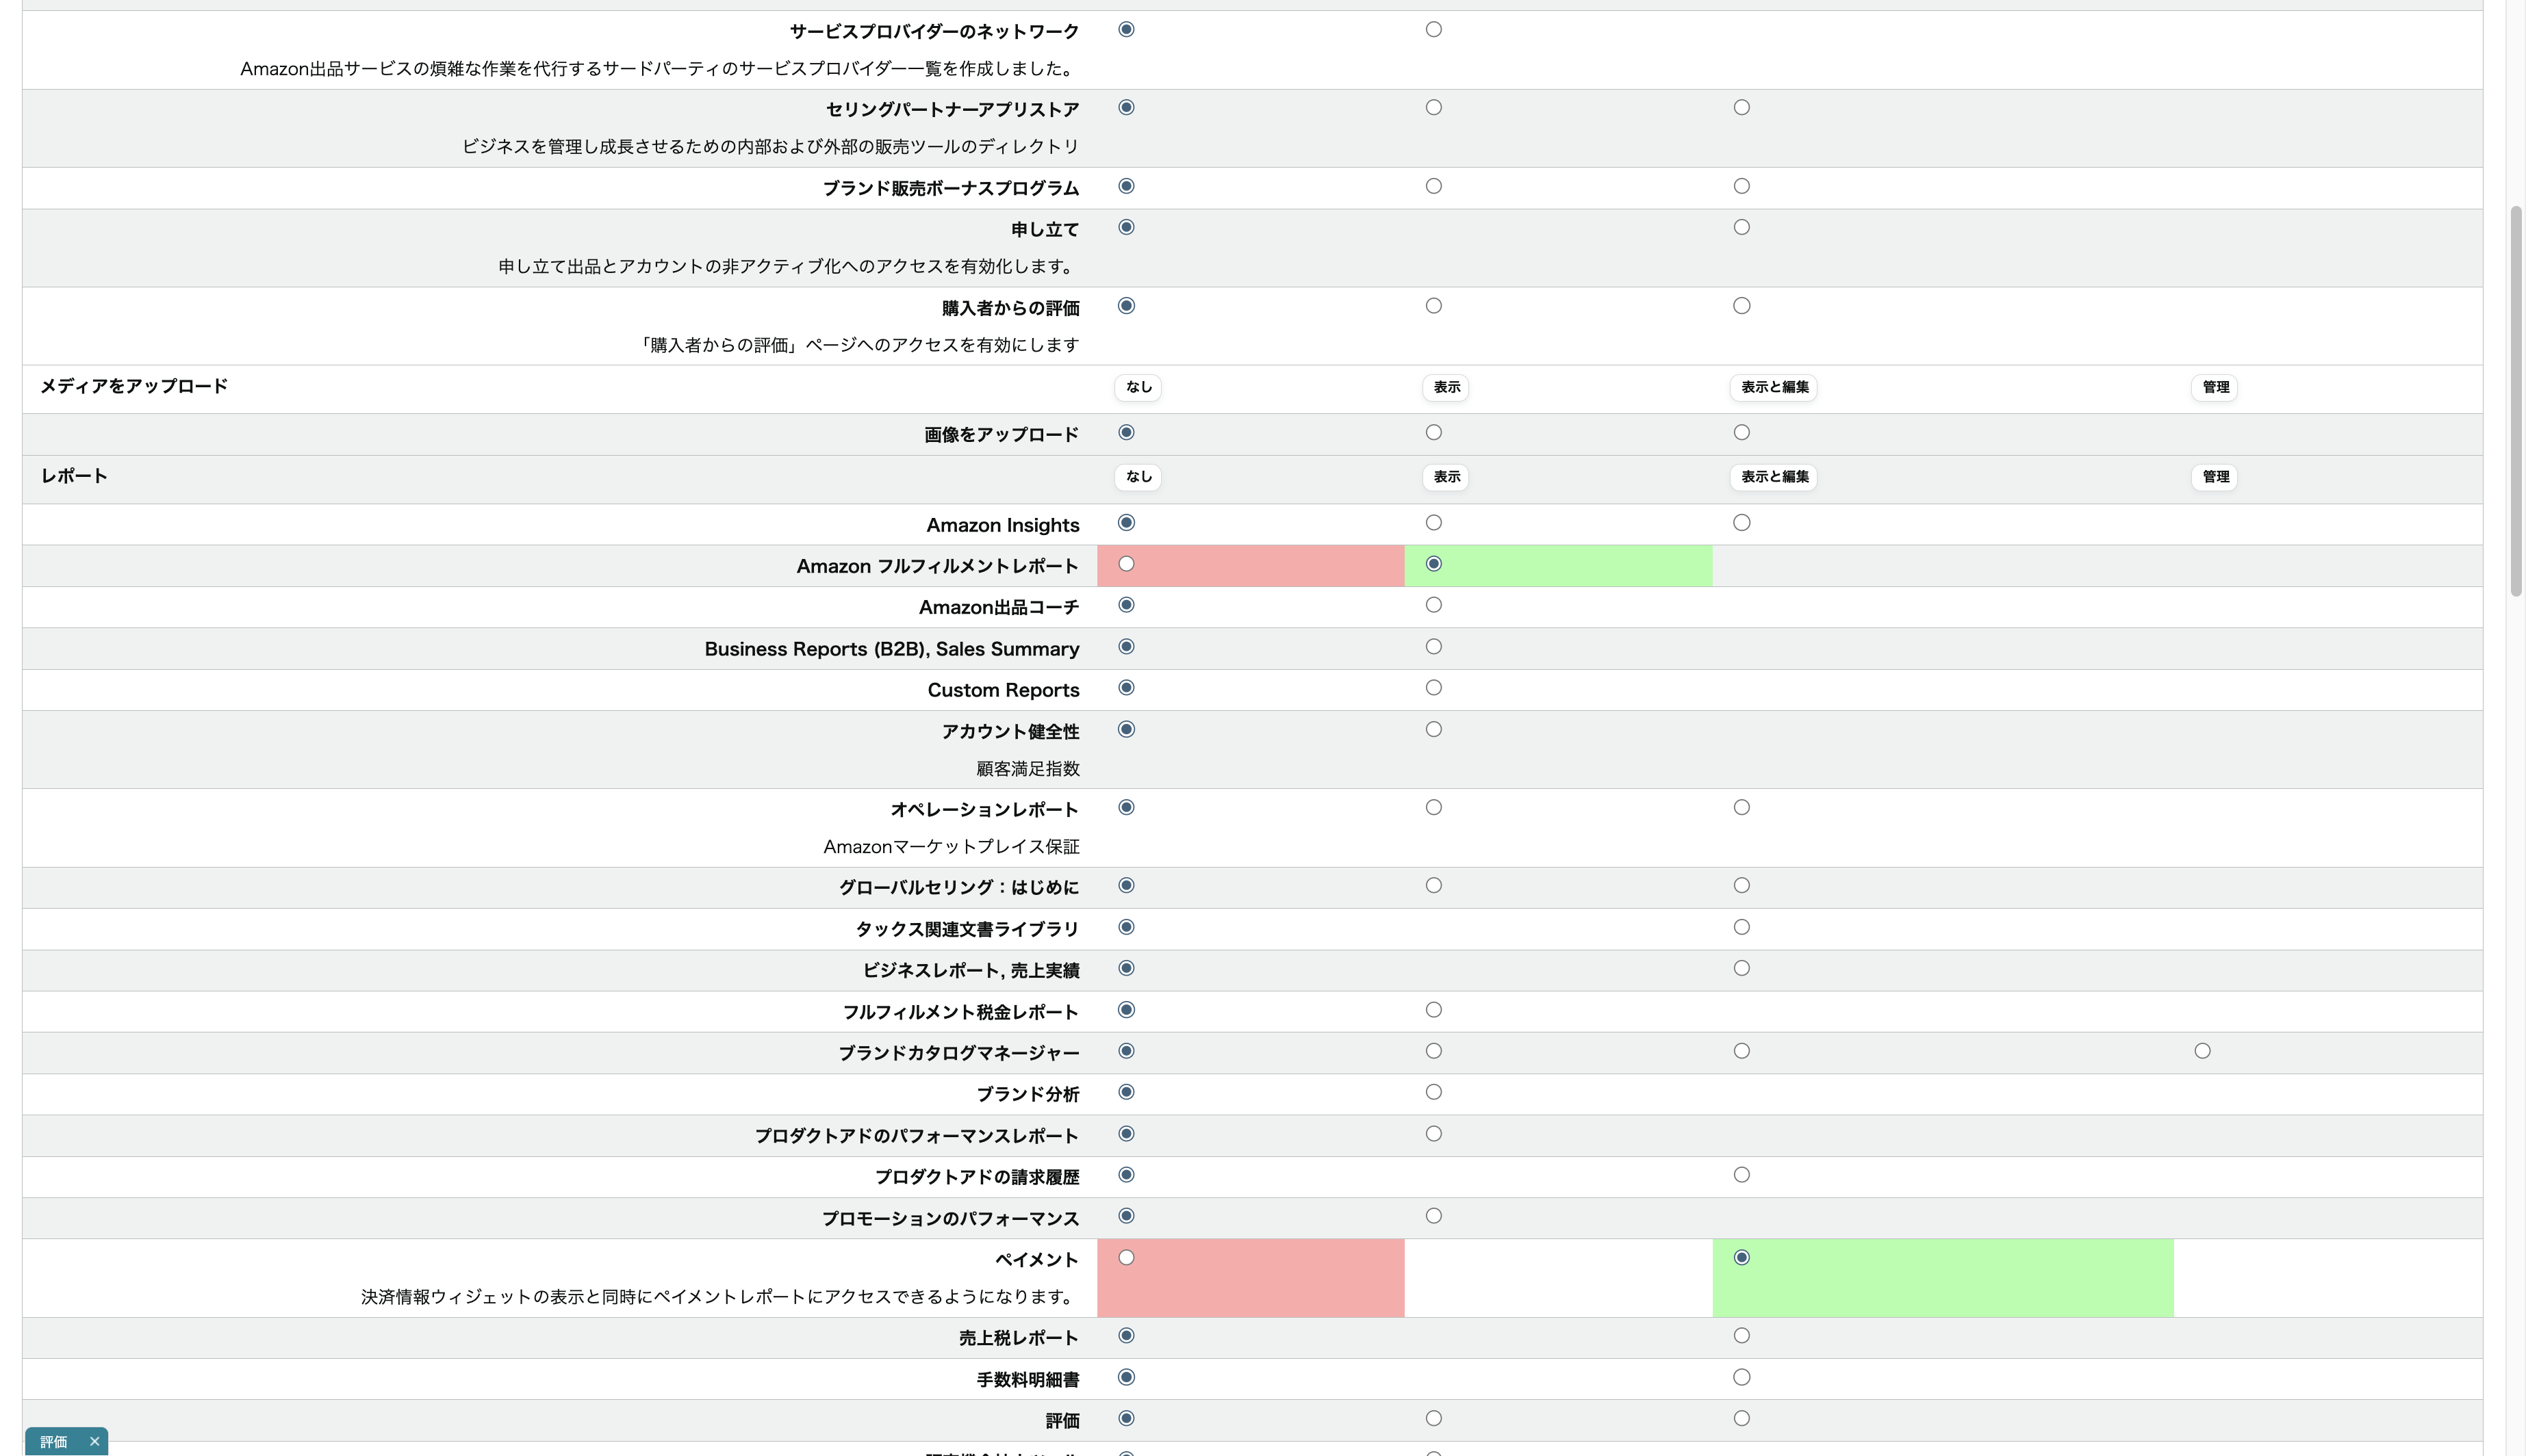Click the page's vertical scrollbar thumb
This screenshot has height=1456, width=2526.
point(2516,401)
